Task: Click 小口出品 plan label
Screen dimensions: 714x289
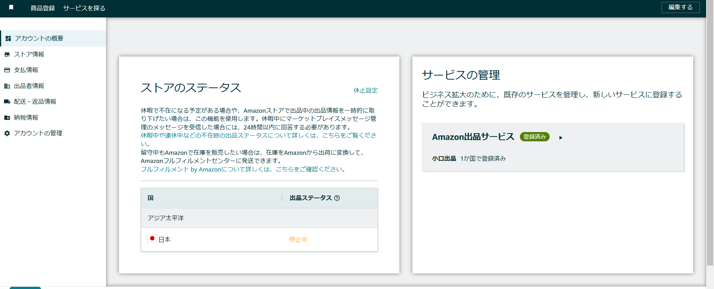Action: (x=444, y=158)
